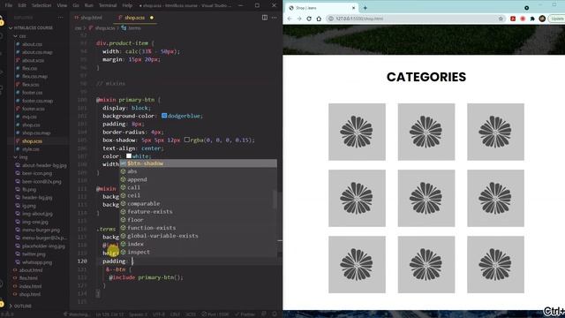Open rgba box-shadow color swatch
The height and width of the screenshot is (318, 565).
186,140
